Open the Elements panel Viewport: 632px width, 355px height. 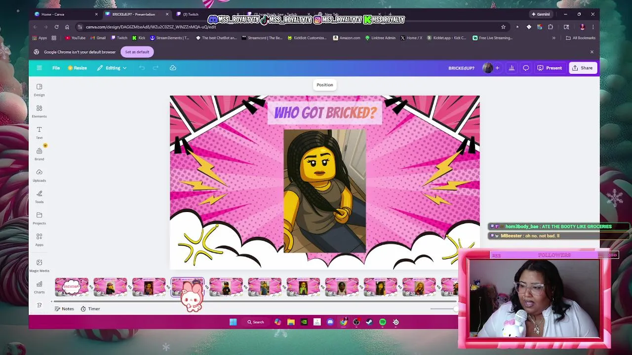point(39,111)
